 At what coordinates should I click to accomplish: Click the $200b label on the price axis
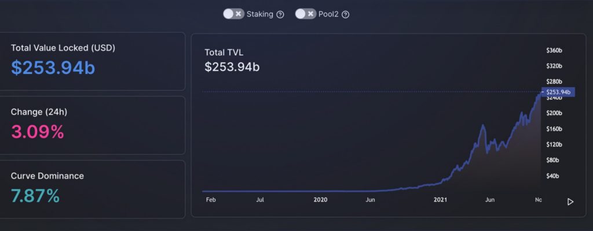click(x=554, y=113)
